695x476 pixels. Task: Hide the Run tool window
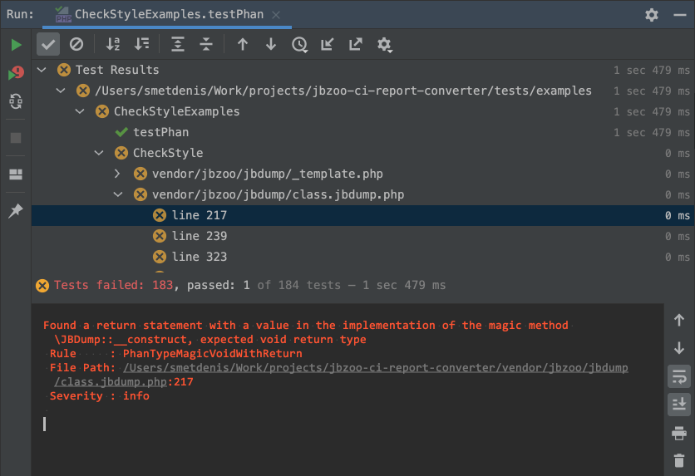click(x=680, y=15)
